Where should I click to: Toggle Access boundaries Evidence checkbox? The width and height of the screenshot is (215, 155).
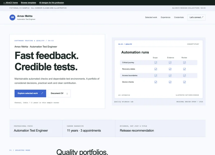click(x=170, y=76)
